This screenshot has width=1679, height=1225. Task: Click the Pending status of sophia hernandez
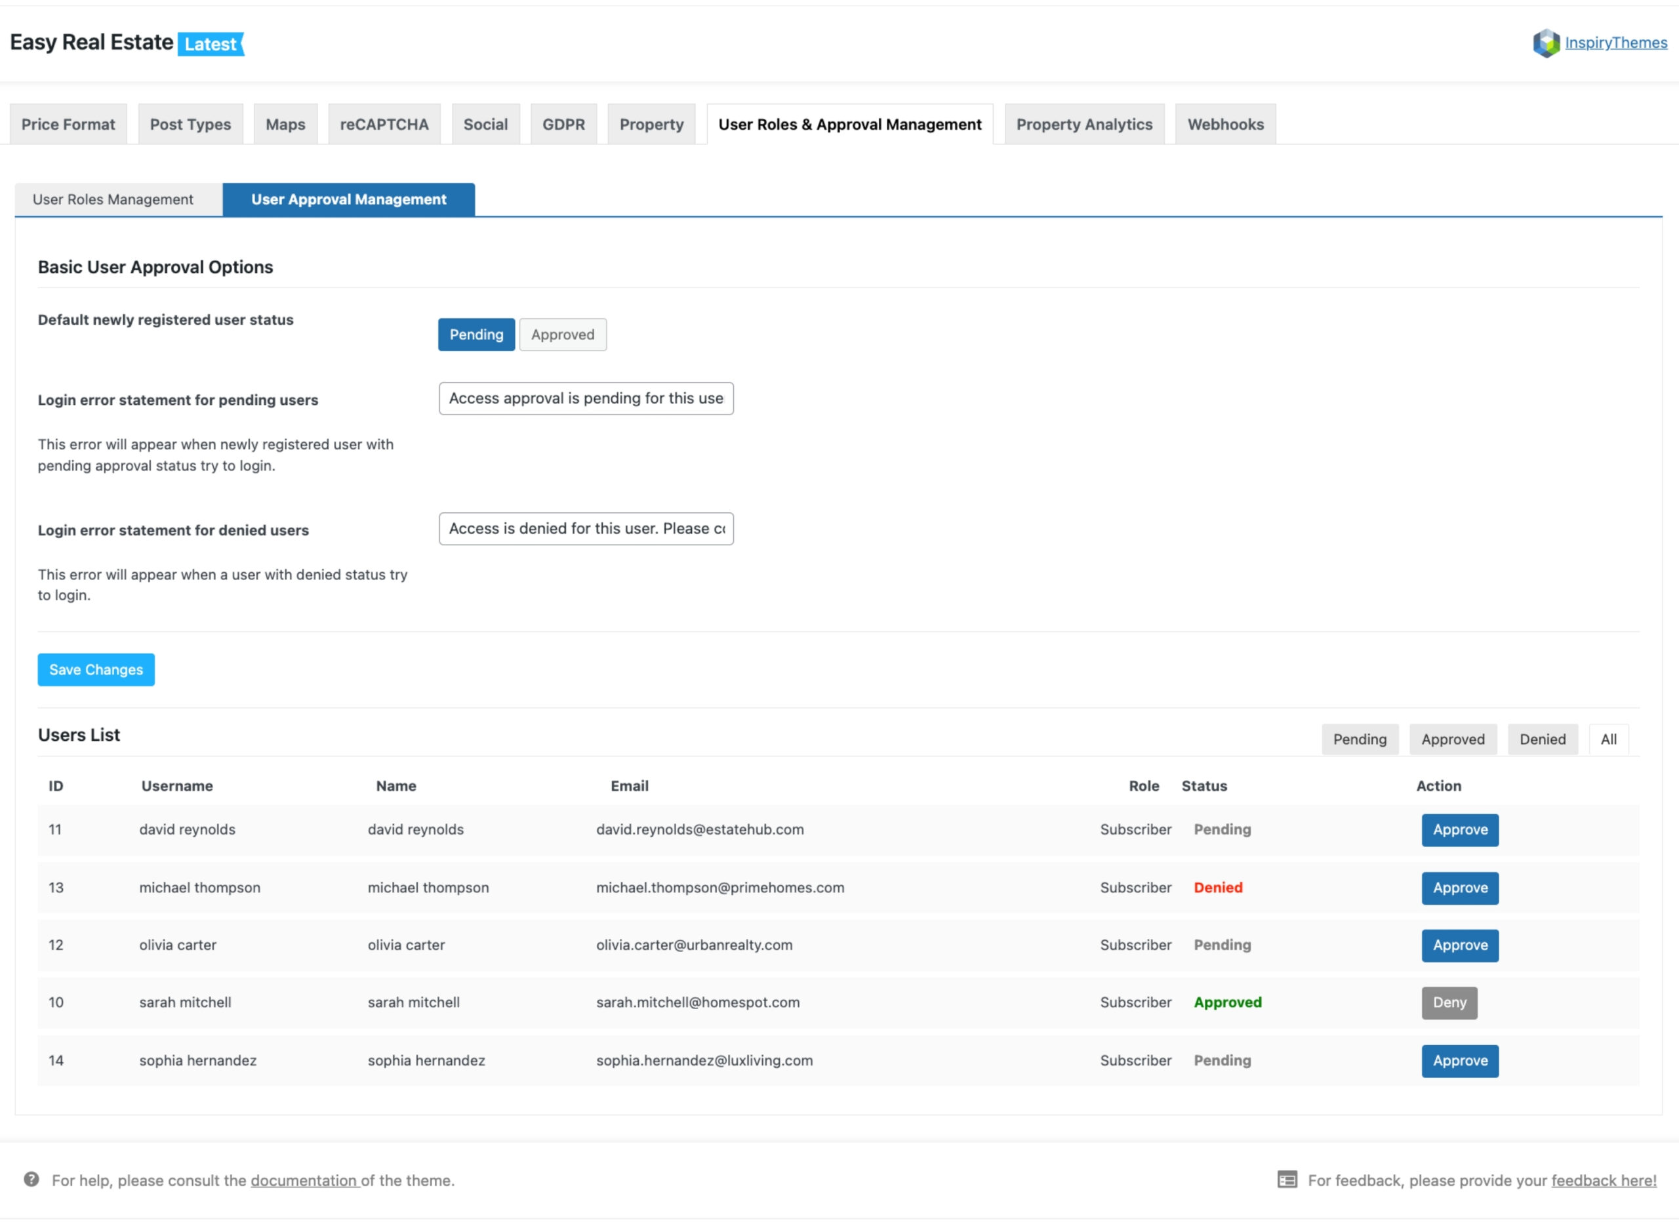(1223, 1060)
